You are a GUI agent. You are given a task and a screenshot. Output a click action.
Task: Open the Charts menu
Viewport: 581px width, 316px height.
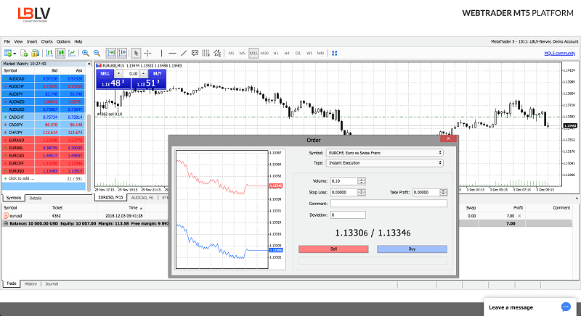[46, 41]
